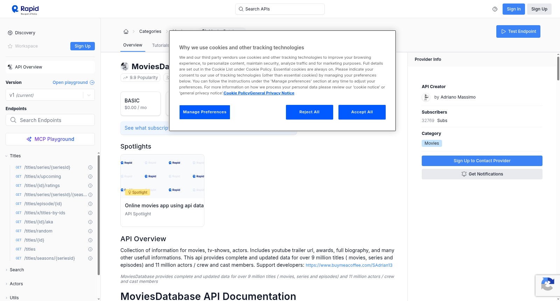This screenshot has height=301, width=560.
Task: Click the 9.9 Popularity badge
Action: [x=140, y=78]
